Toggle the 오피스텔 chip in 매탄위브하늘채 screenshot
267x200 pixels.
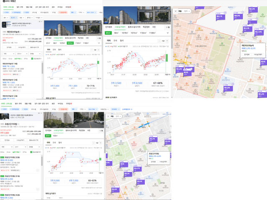coord(34,13)
